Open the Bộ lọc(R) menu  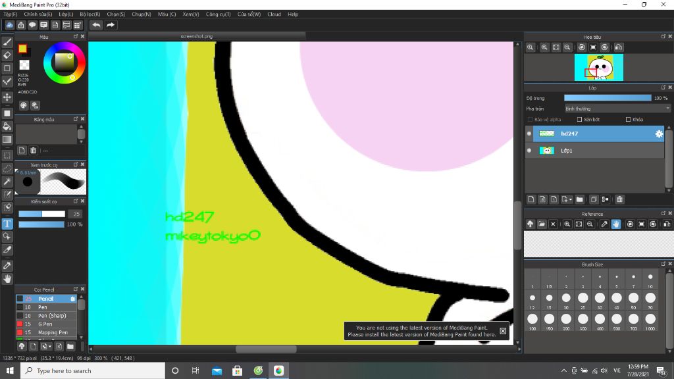[90, 14]
